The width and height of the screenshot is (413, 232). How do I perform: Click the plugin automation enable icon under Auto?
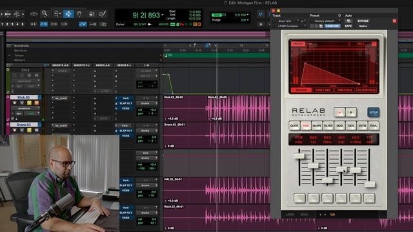point(348,21)
